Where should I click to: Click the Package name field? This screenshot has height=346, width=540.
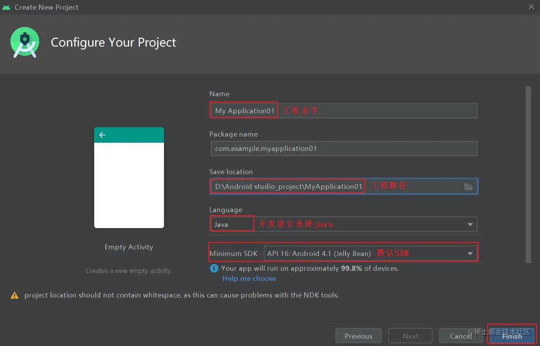[344, 149]
